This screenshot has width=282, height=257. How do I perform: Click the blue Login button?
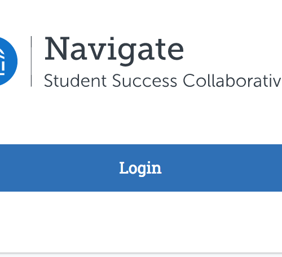pyautogui.click(x=141, y=168)
